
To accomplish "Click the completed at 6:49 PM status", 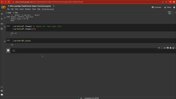I will tap(92, 98).
